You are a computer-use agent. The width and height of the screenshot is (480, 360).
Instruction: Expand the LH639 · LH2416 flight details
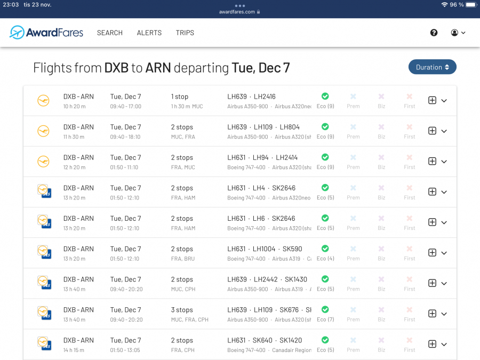click(444, 101)
